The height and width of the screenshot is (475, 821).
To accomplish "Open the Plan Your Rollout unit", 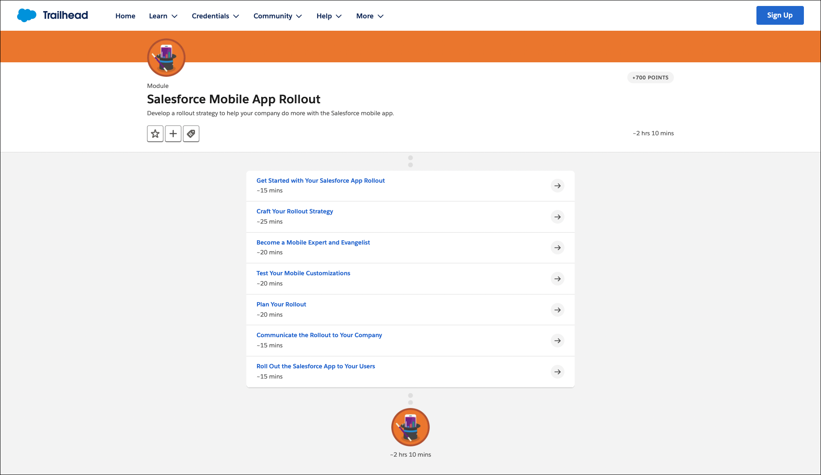I will tap(281, 304).
